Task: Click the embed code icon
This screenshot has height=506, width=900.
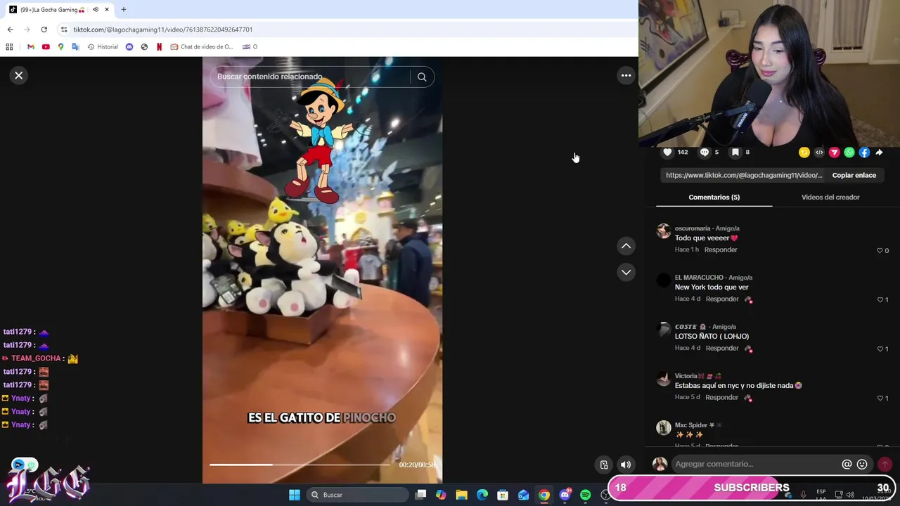Action: [x=819, y=153]
